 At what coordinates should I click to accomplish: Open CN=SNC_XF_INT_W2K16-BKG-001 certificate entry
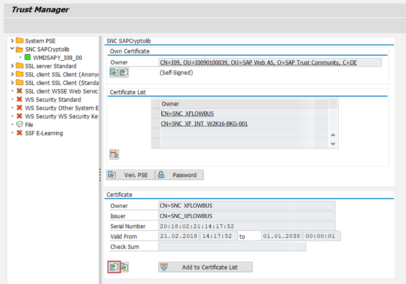click(x=204, y=124)
